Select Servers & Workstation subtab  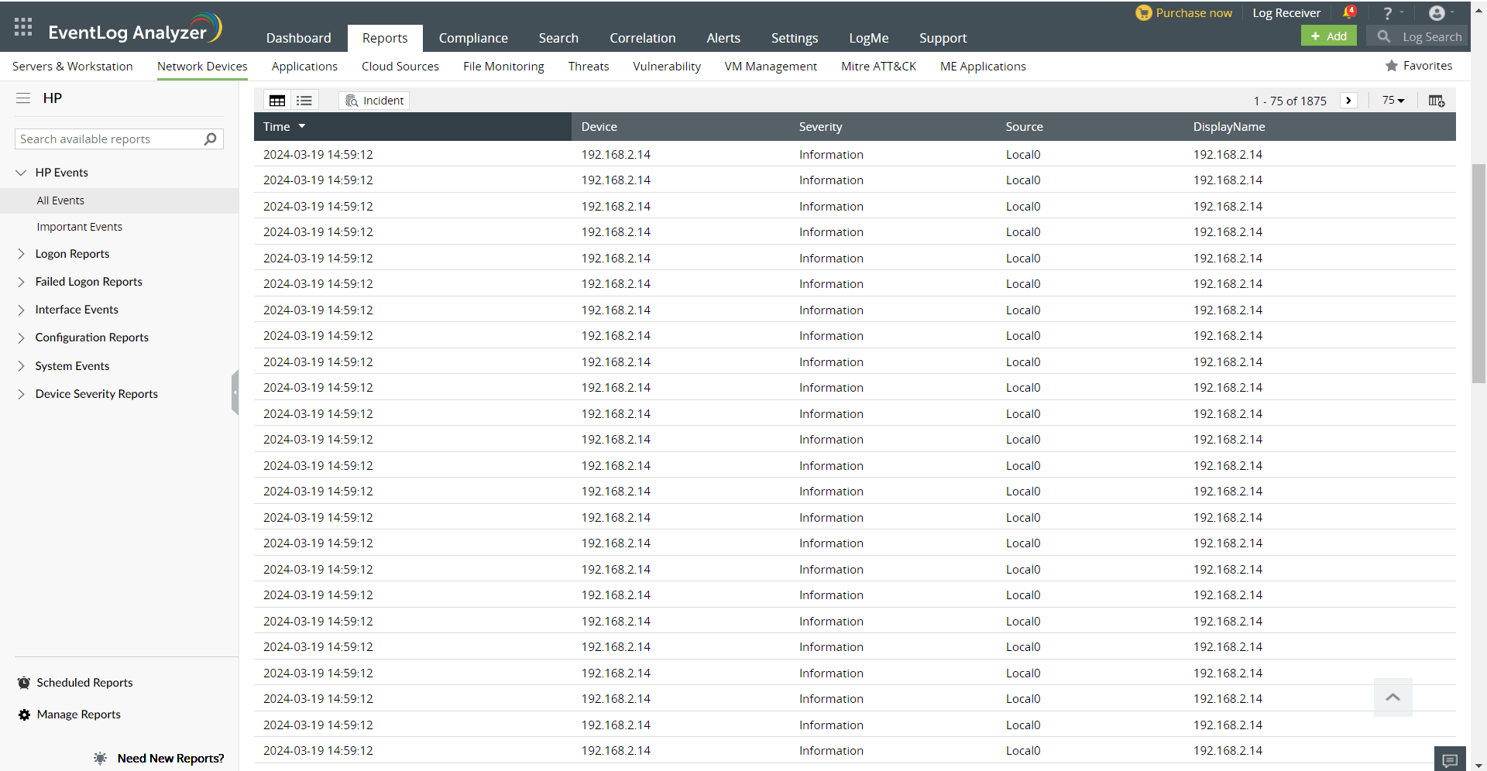tap(73, 67)
